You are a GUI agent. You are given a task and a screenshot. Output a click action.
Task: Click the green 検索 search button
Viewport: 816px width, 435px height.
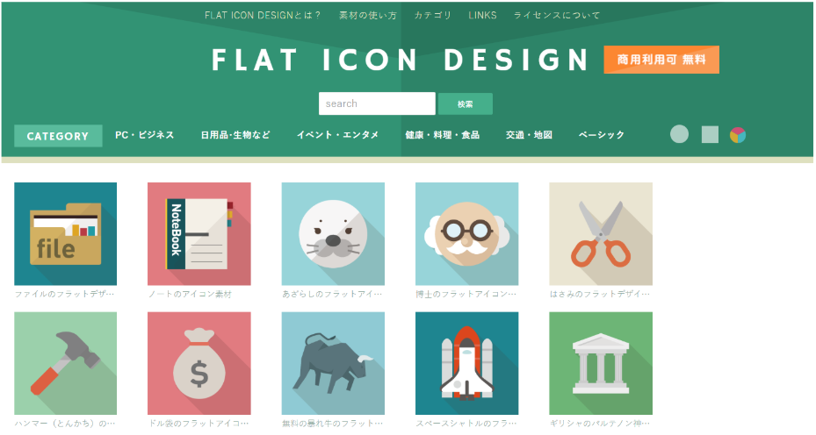click(x=466, y=104)
